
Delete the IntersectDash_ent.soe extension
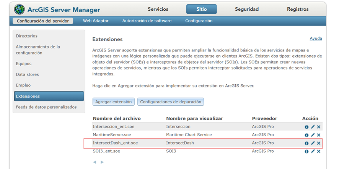tap(318, 143)
